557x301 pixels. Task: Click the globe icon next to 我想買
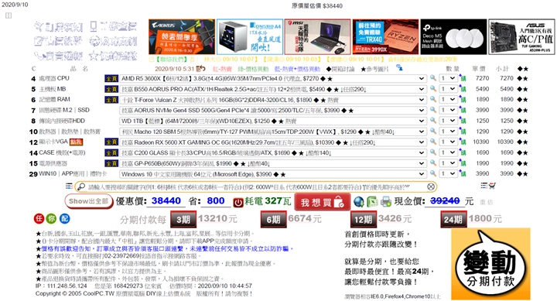tap(359, 201)
